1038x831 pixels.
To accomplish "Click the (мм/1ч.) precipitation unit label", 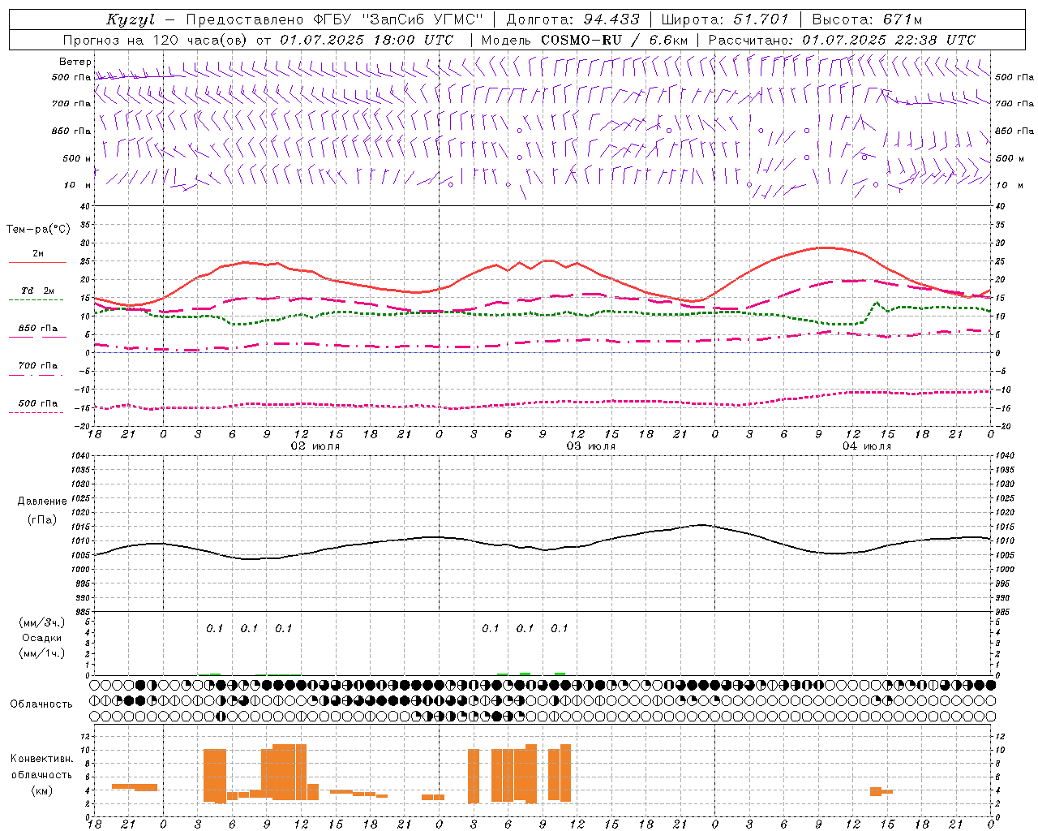I will click(x=42, y=653).
